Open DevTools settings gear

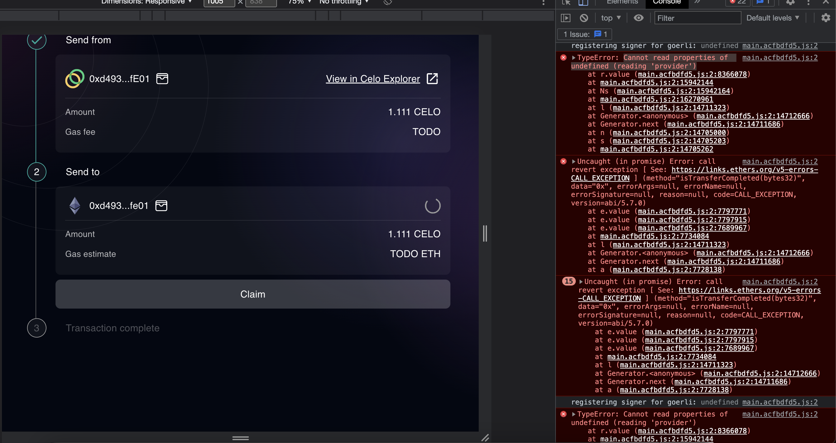coord(790,3)
